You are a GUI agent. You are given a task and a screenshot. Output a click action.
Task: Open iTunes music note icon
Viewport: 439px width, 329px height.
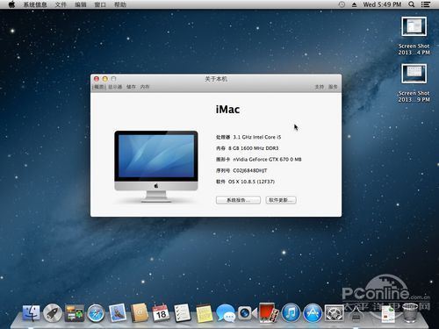click(x=291, y=313)
